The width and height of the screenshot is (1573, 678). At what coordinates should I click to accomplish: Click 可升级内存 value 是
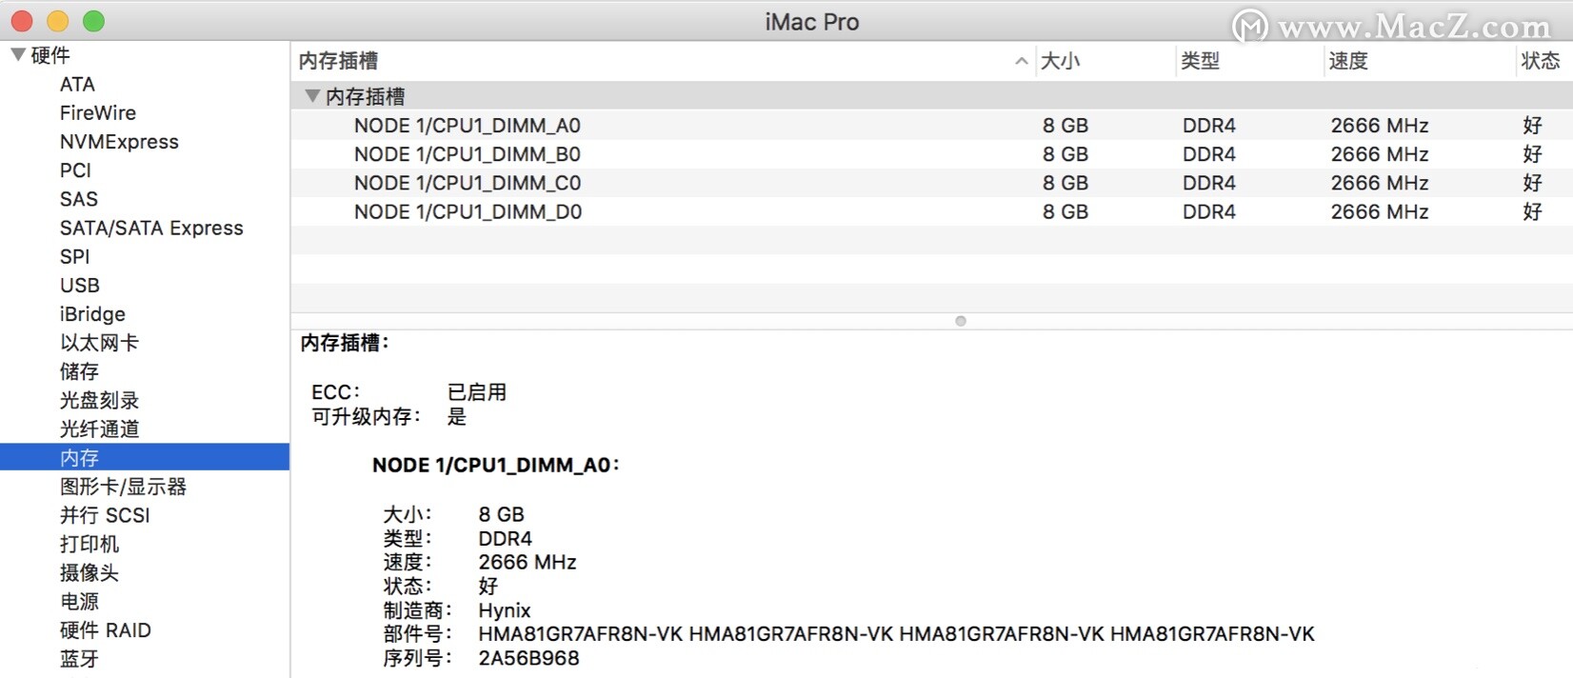point(457,416)
